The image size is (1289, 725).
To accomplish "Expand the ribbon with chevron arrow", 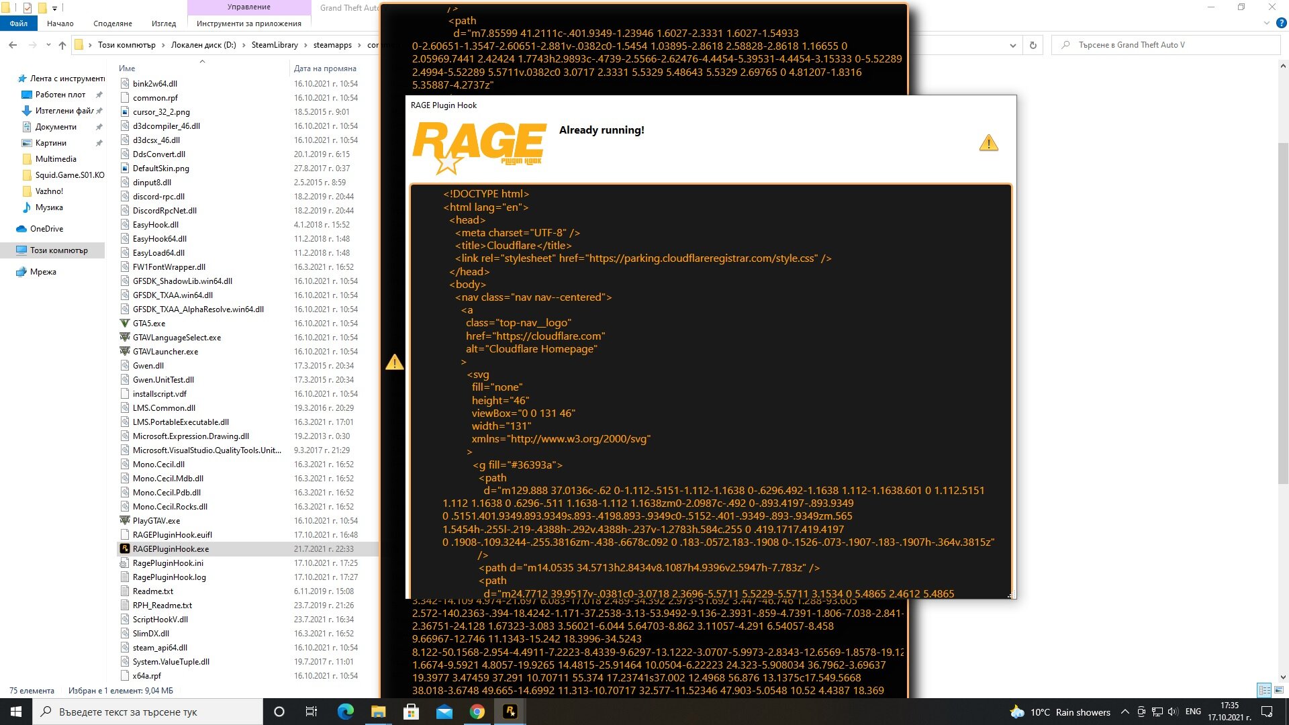I will (x=1266, y=23).
